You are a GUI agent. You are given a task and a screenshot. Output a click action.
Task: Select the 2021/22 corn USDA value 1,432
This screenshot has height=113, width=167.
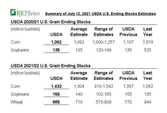point(56,86)
